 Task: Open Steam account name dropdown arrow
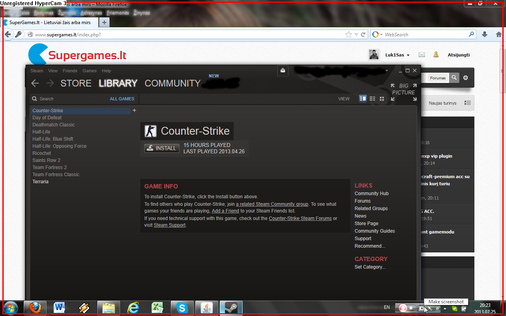tap(387, 71)
